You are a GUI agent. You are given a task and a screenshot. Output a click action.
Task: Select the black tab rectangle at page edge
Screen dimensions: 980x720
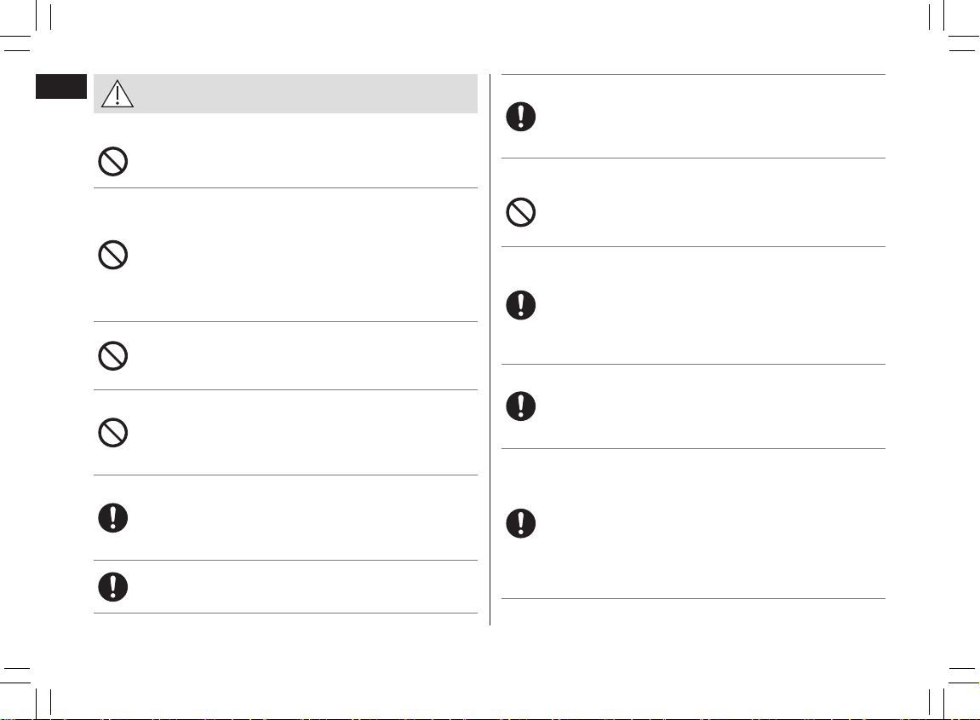(x=61, y=86)
